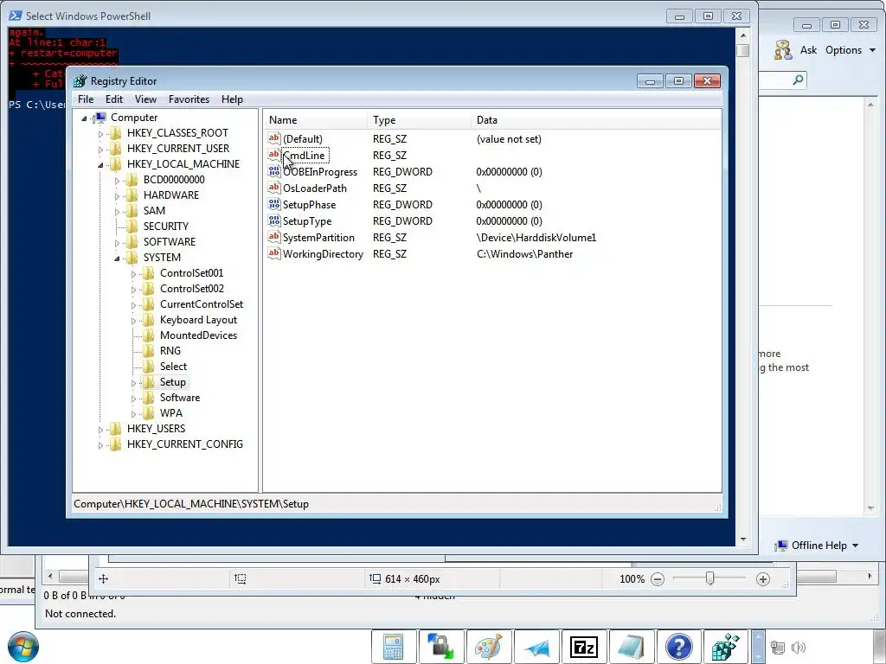Open the Options dropdown in Help window

pos(851,50)
